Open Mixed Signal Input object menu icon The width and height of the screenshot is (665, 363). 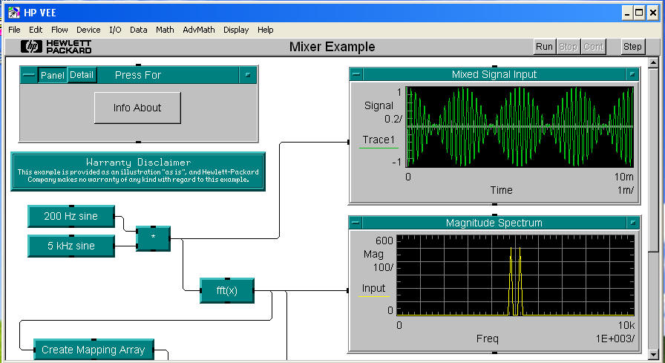point(632,74)
